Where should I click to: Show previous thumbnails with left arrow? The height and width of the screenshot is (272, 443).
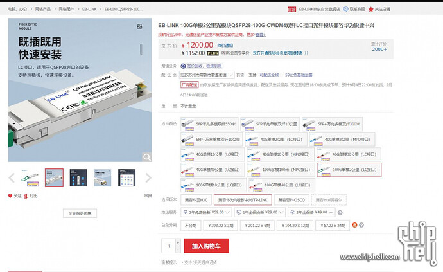[12, 178]
